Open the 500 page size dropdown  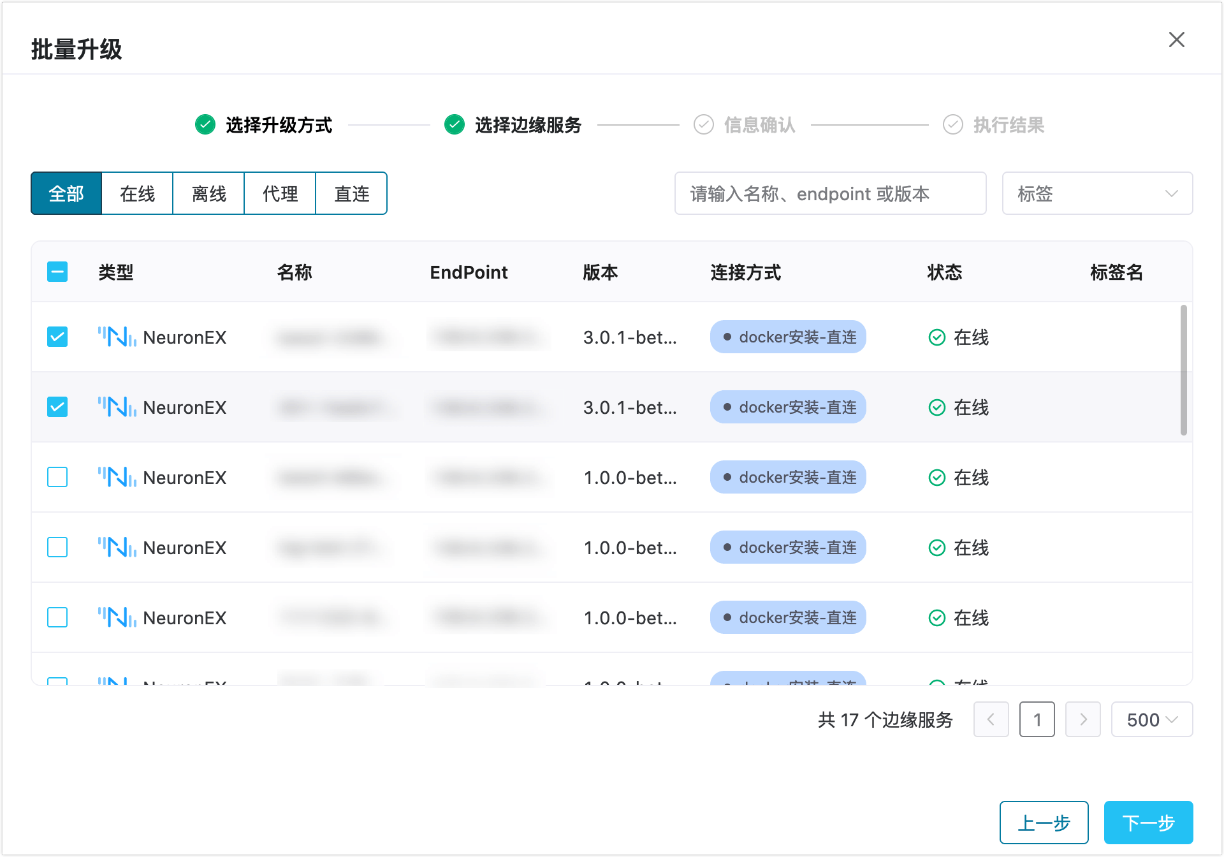pyautogui.click(x=1151, y=720)
